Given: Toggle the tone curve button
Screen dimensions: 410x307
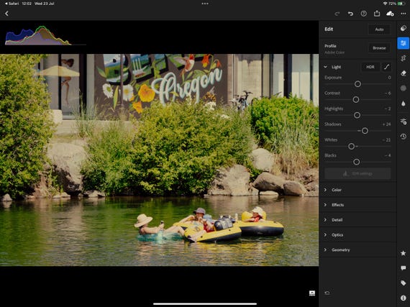Looking at the screenshot, I should coord(387,67).
